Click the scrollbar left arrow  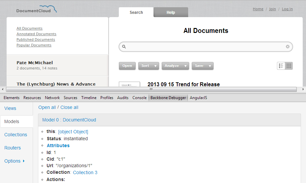pos(3,89)
